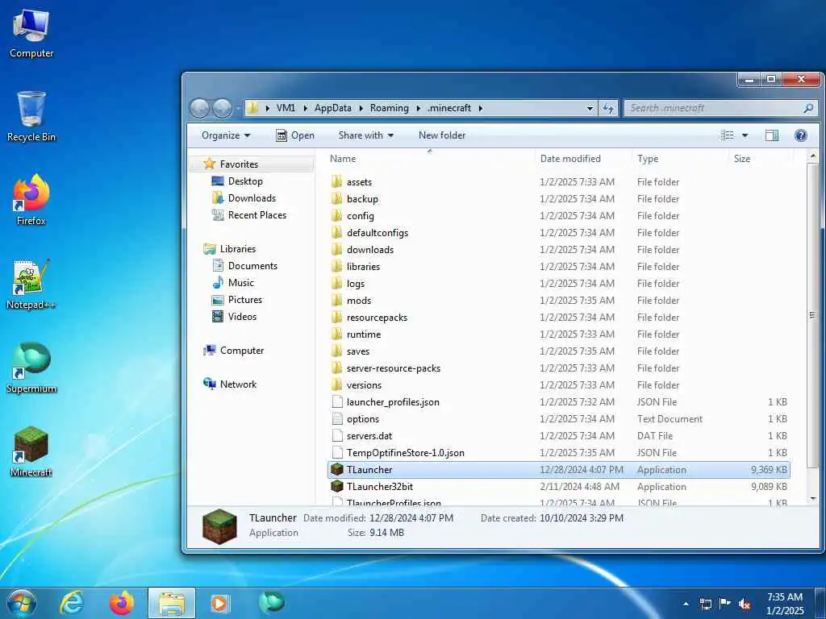The height and width of the screenshot is (619, 826).
Task: Open Documents library in navigation pane
Action: (x=252, y=266)
